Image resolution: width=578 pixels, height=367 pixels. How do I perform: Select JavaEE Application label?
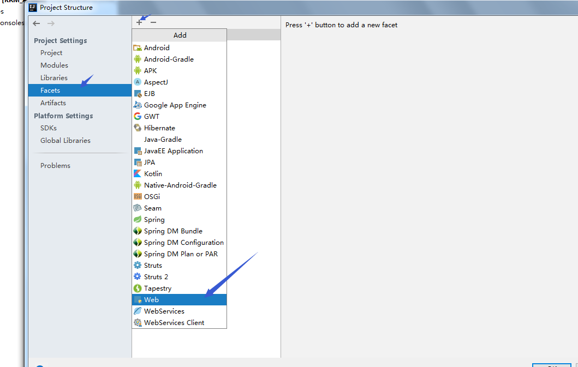pyautogui.click(x=173, y=151)
